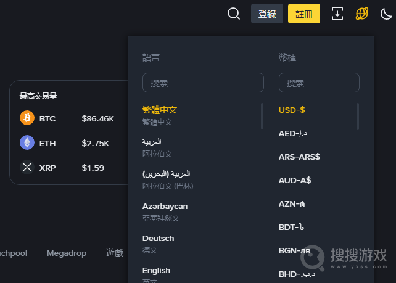The image size is (396, 283).
Task: Choose USD-$ currency option
Action: 292,110
